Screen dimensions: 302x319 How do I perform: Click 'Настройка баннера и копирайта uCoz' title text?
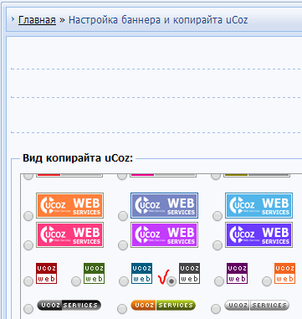pyautogui.click(x=158, y=20)
